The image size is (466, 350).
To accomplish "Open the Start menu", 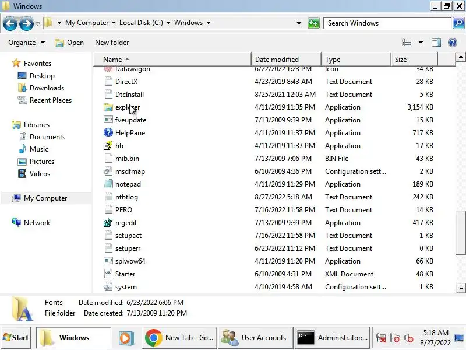I will click(x=16, y=338).
